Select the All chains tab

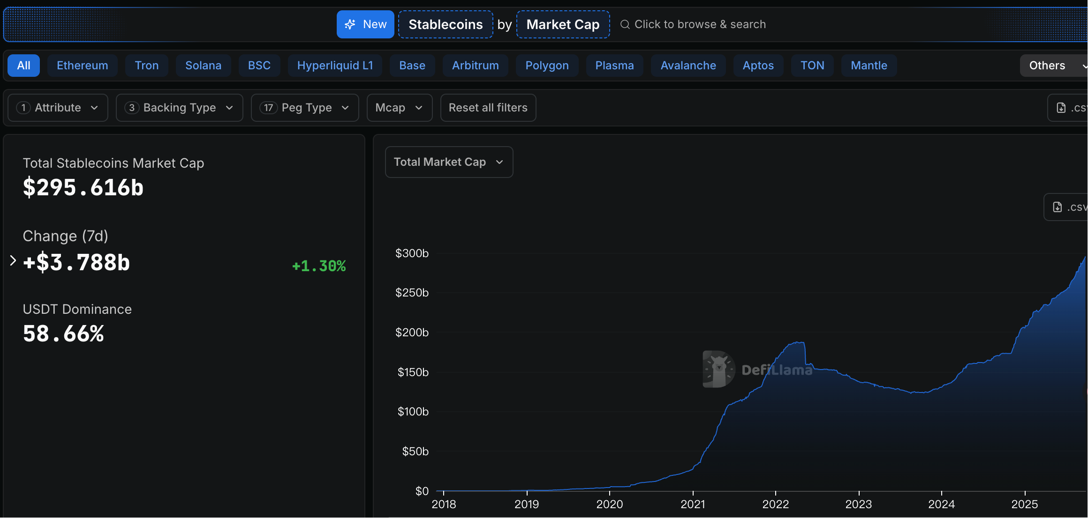tap(23, 66)
